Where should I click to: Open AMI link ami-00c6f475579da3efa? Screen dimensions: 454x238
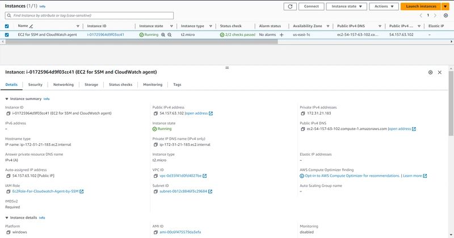pyautogui.click(x=180, y=232)
